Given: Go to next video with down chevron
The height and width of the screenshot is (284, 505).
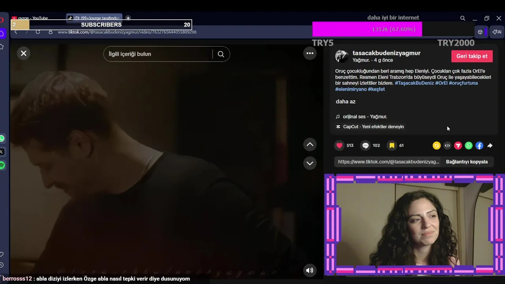Looking at the screenshot, I should (x=310, y=163).
